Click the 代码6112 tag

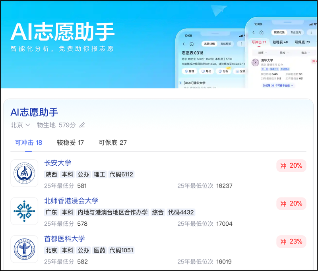[121, 174]
